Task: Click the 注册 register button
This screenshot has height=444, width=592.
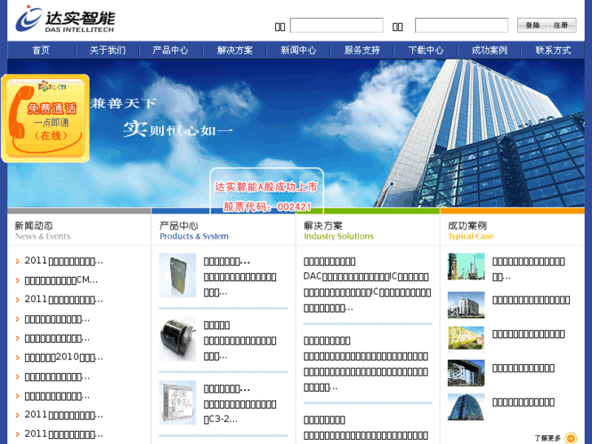Action: (x=561, y=25)
